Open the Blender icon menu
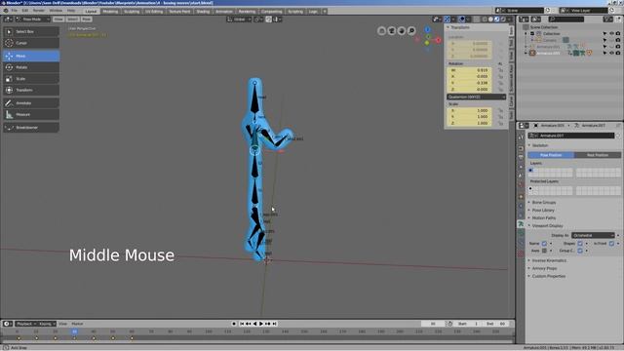 pyautogui.click(x=6, y=11)
